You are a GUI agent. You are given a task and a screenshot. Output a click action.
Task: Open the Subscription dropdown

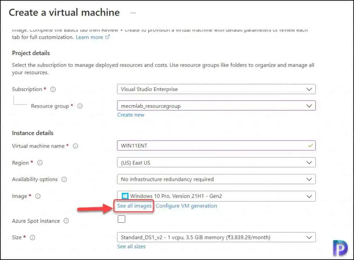216,89
